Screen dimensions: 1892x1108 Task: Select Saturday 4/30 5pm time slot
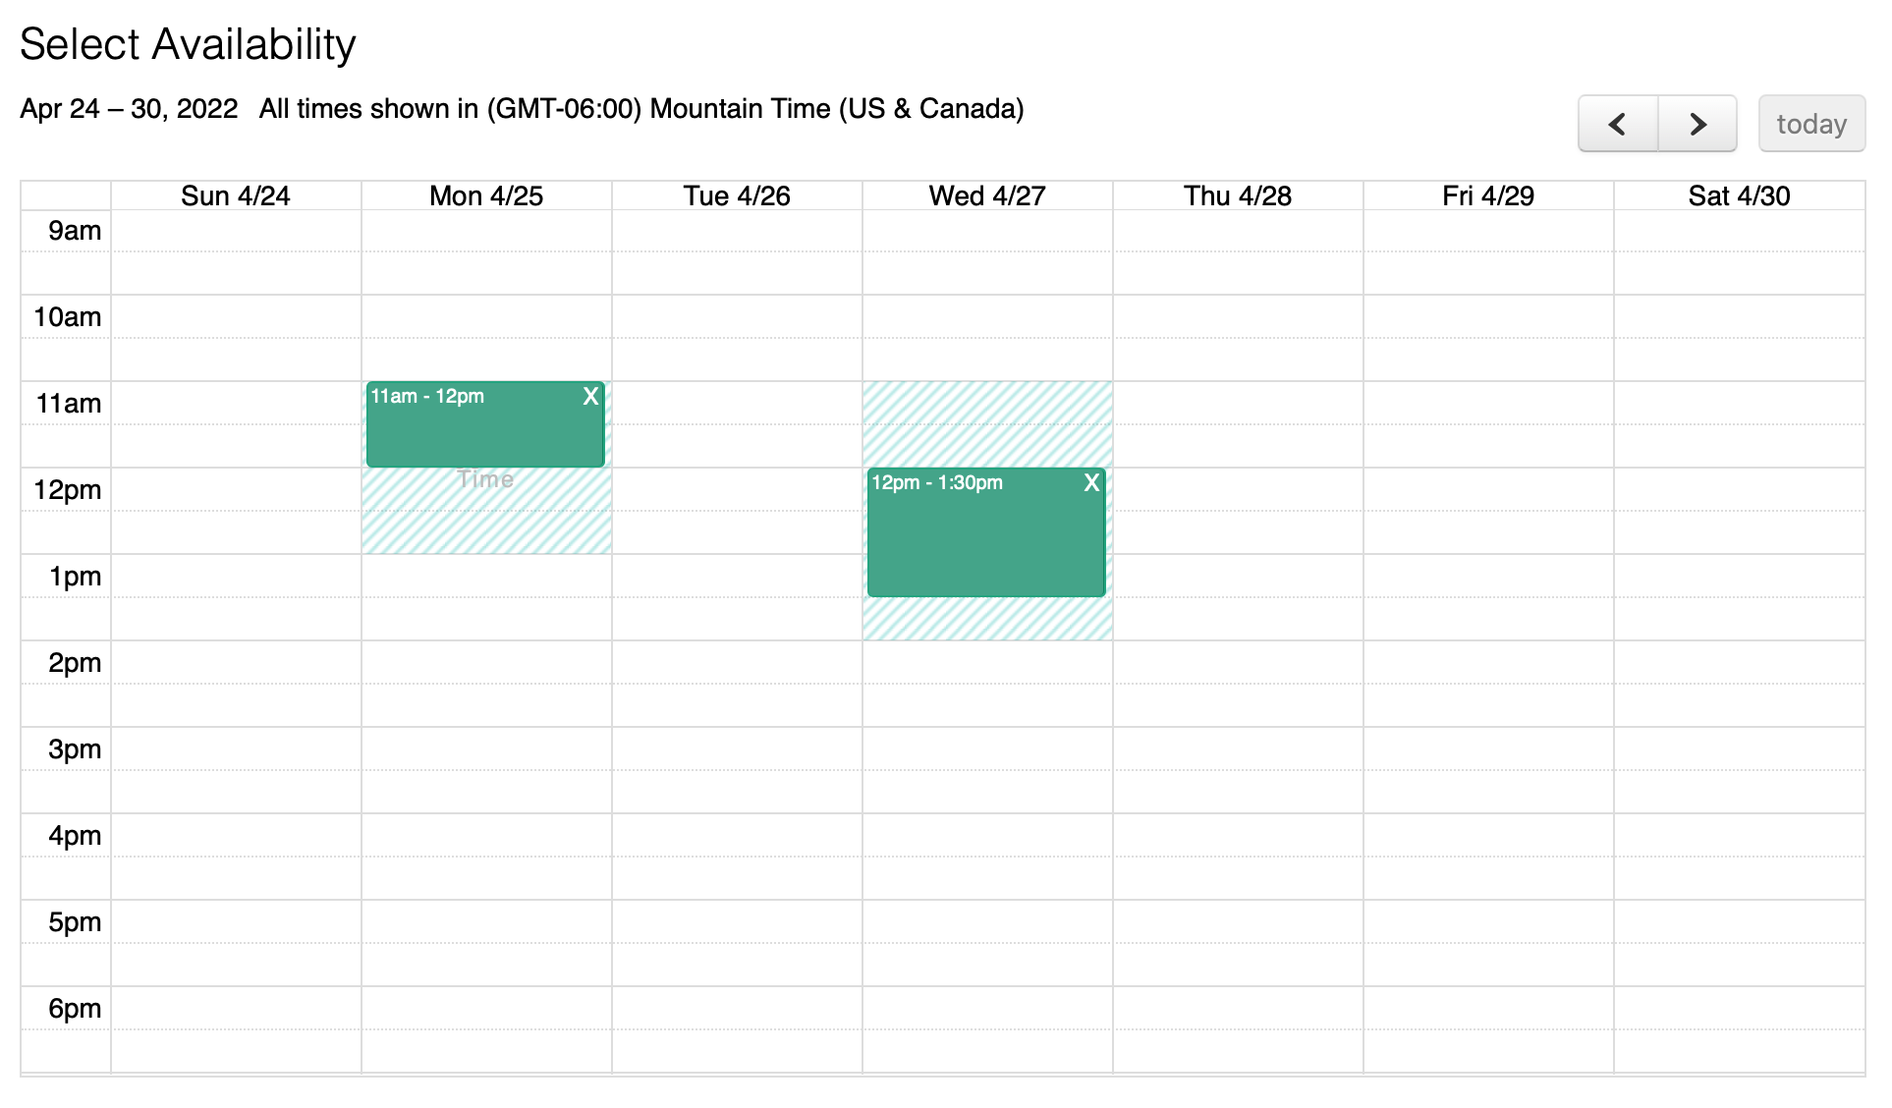[x=1739, y=921]
